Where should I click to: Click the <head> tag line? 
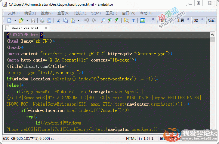15,47
